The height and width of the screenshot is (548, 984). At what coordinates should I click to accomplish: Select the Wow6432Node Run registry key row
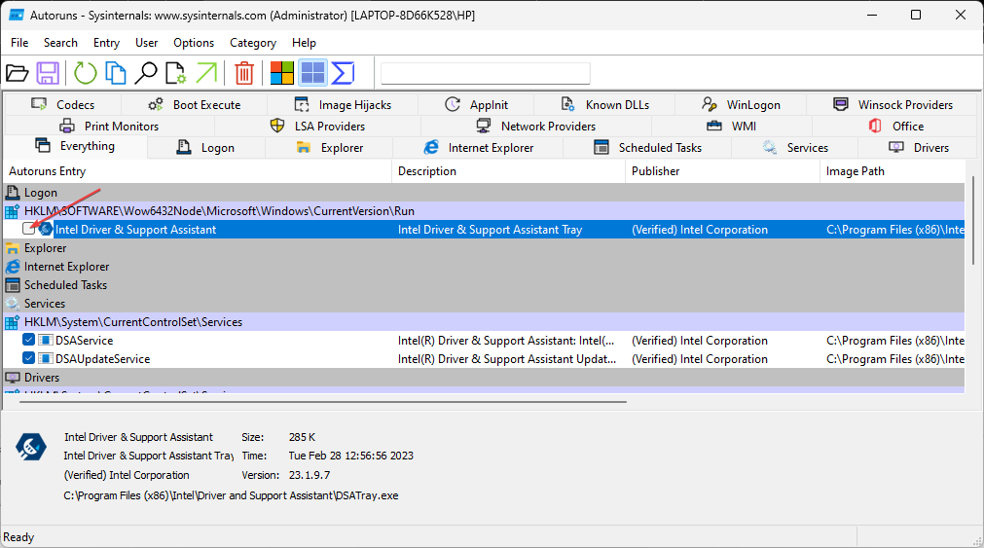(484, 211)
